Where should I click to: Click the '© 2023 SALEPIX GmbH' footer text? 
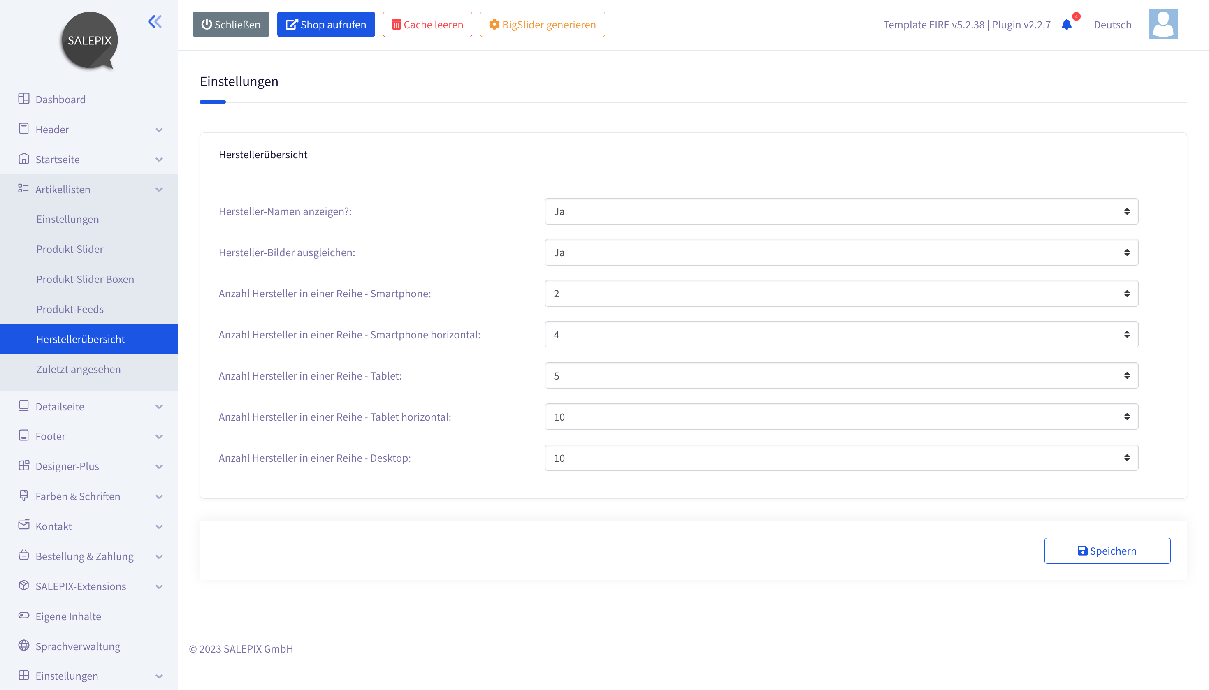[x=241, y=649]
